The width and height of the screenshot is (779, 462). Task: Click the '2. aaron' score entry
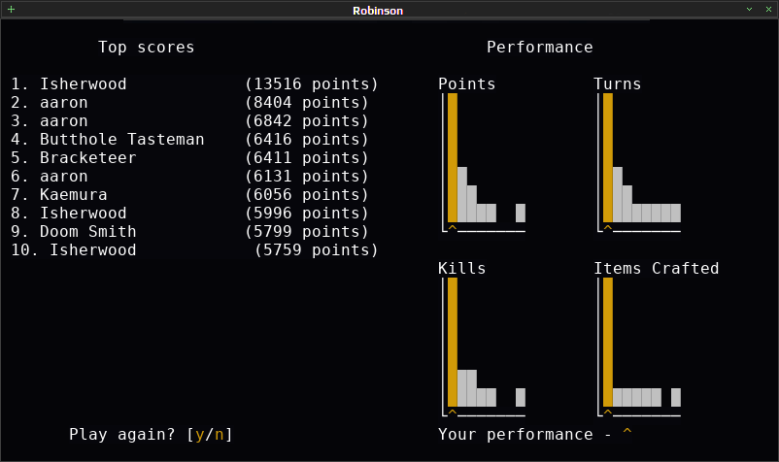point(50,102)
